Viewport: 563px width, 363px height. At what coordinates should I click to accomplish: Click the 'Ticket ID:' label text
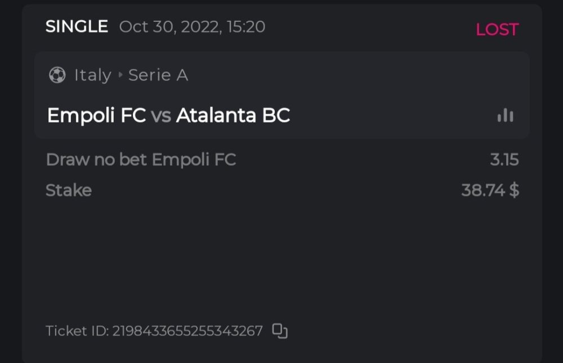(x=77, y=331)
